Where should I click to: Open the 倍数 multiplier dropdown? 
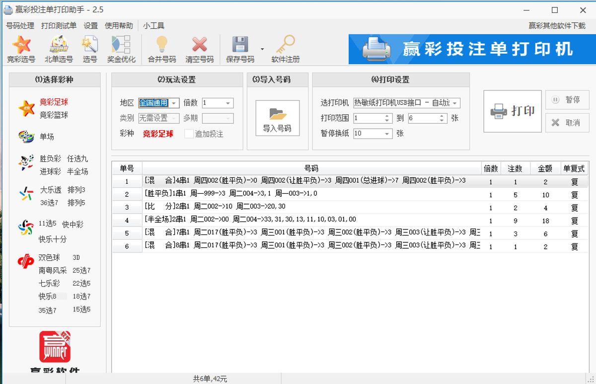click(x=228, y=103)
